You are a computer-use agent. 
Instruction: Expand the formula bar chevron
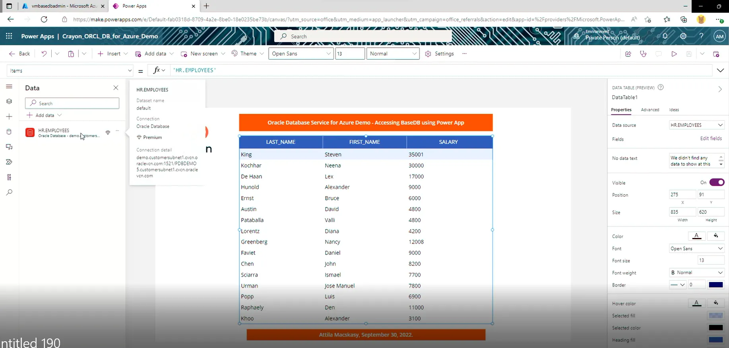point(720,70)
